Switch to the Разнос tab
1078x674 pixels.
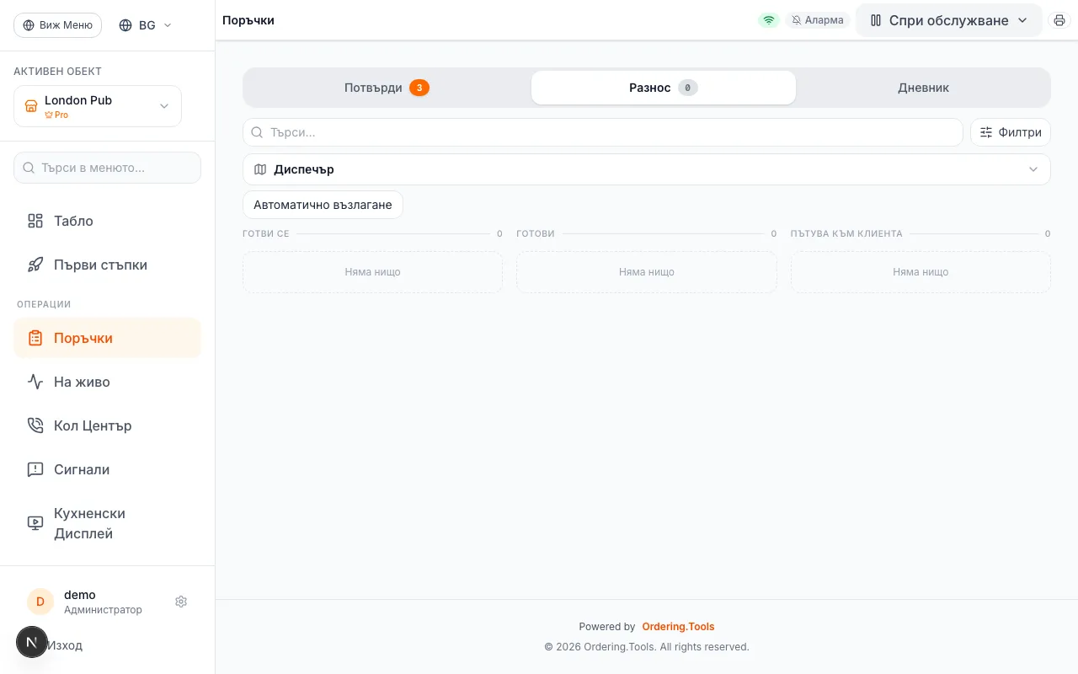click(664, 88)
